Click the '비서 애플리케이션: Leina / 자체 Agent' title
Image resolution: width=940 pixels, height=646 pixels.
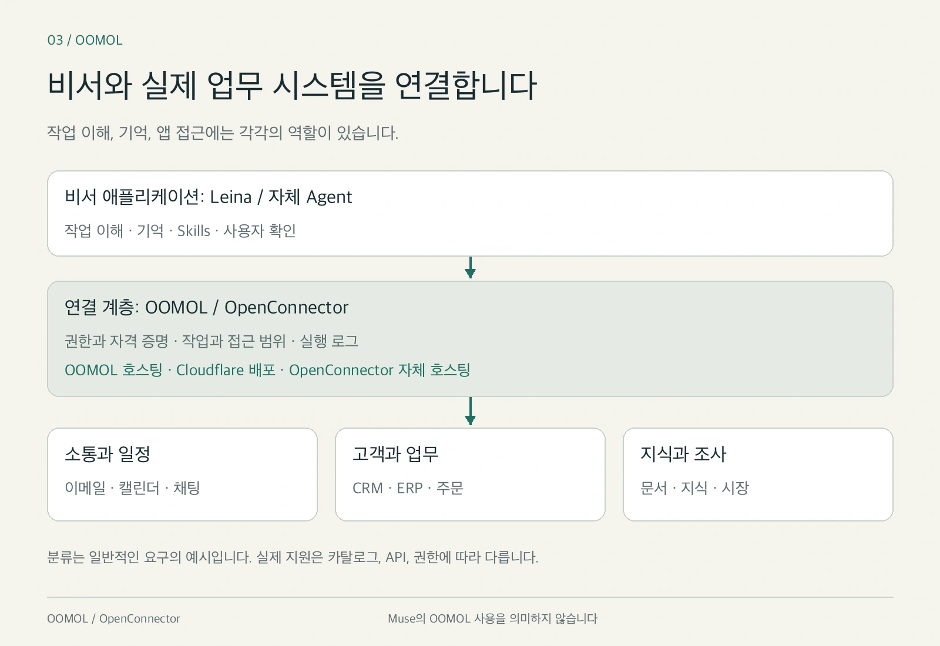[208, 197]
